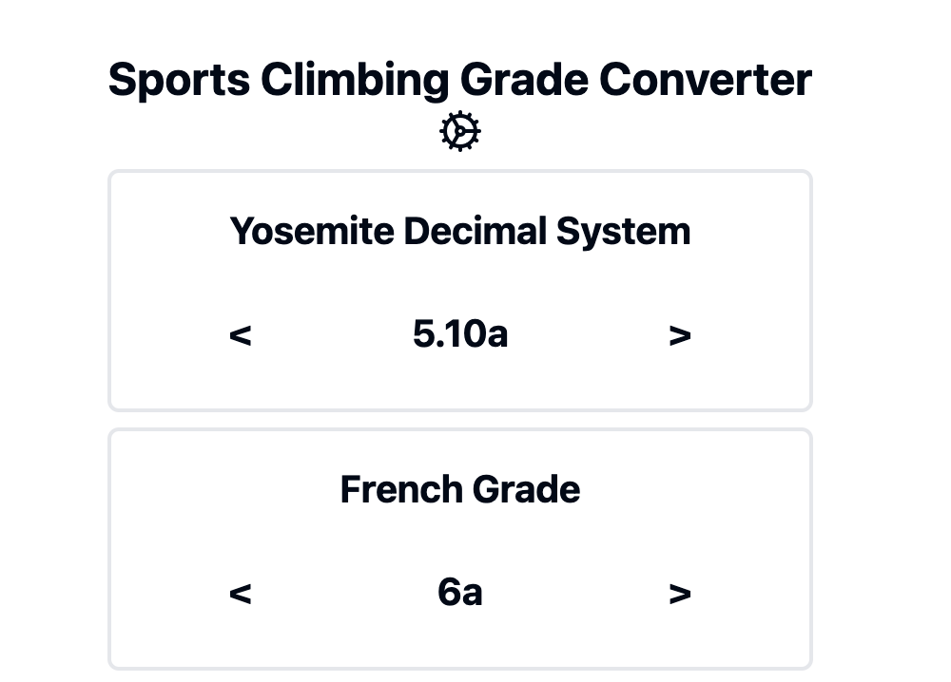
Task: Click the 6a grade value
Action: coord(460,593)
